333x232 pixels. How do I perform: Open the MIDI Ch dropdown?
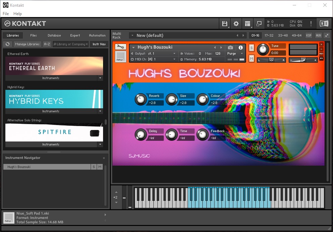pyautogui.click(x=174, y=59)
